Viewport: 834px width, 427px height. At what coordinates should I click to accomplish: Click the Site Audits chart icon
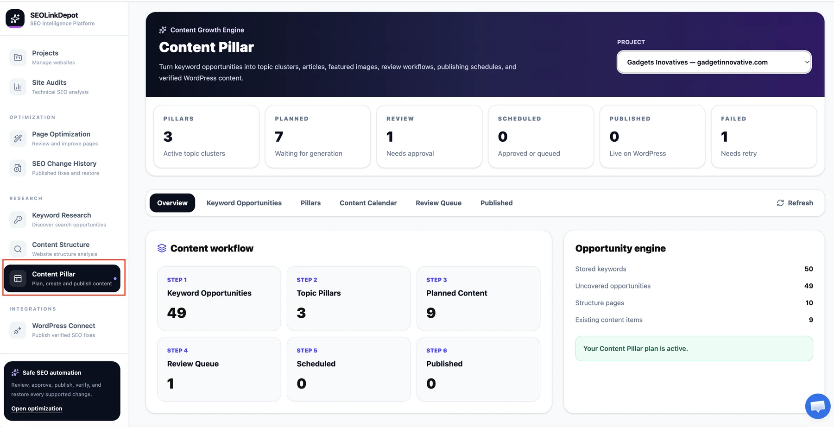[x=18, y=87]
